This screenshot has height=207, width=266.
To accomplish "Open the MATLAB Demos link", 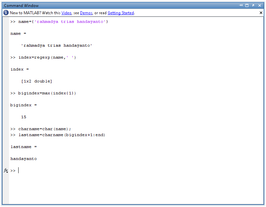I will click(x=86, y=13).
